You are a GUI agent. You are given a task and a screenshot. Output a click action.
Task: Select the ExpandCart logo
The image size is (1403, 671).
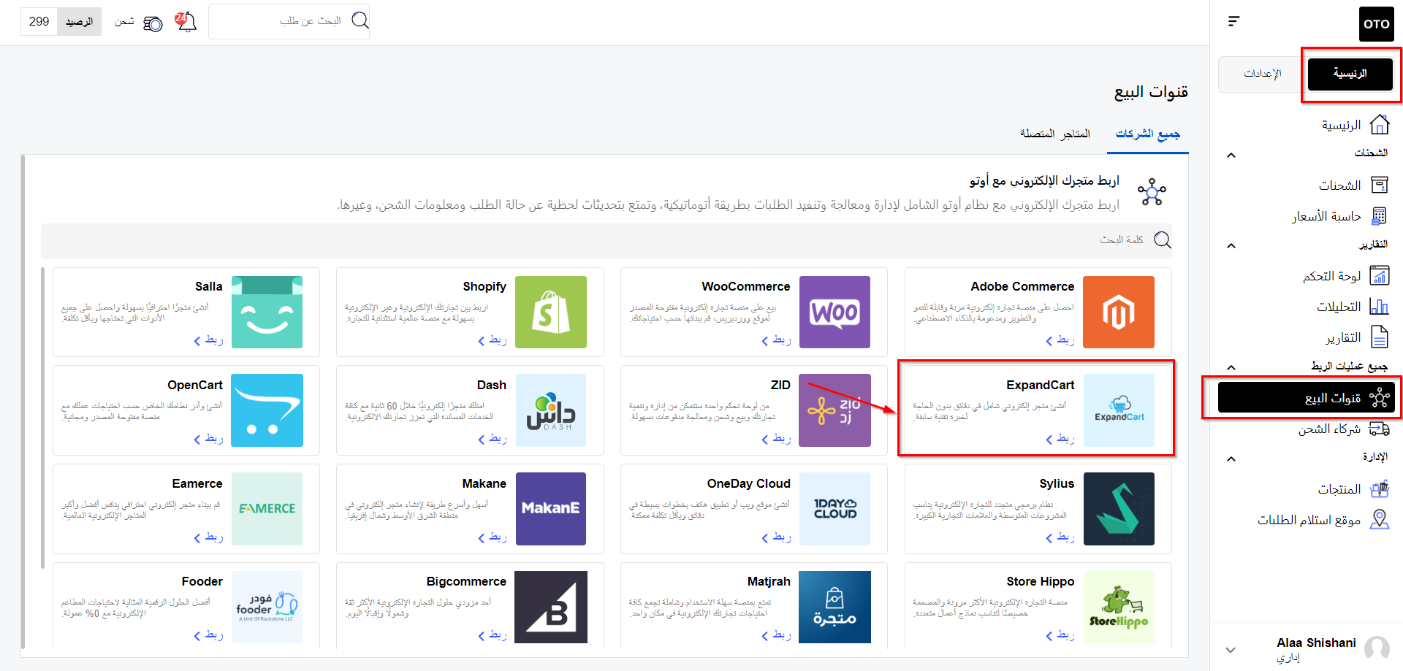click(x=1119, y=410)
